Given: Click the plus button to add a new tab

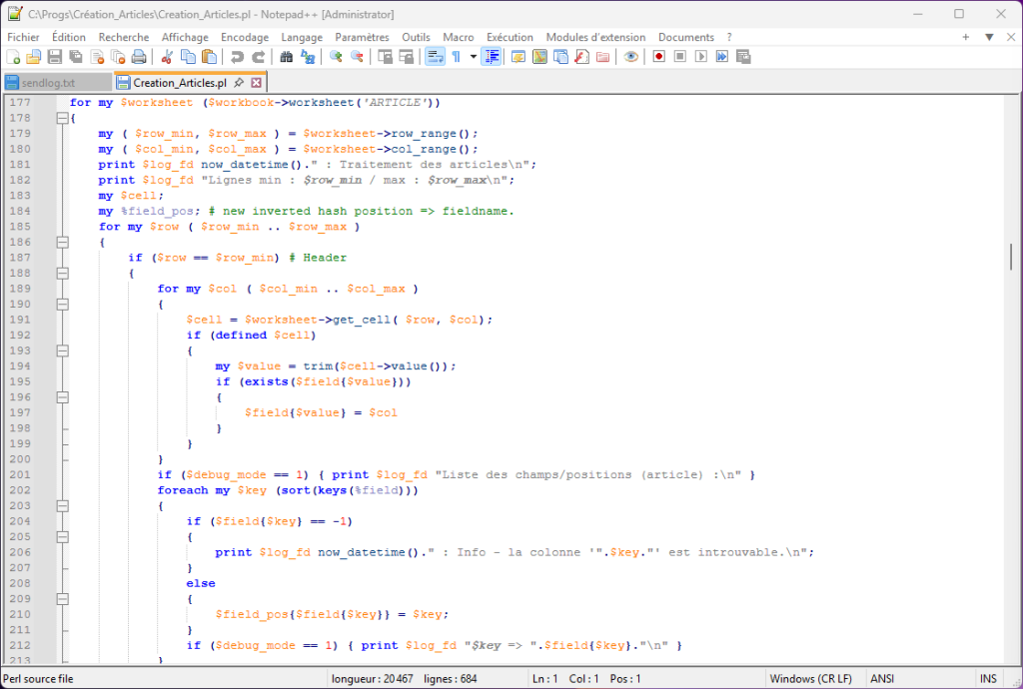Looking at the screenshot, I should click(x=966, y=37).
